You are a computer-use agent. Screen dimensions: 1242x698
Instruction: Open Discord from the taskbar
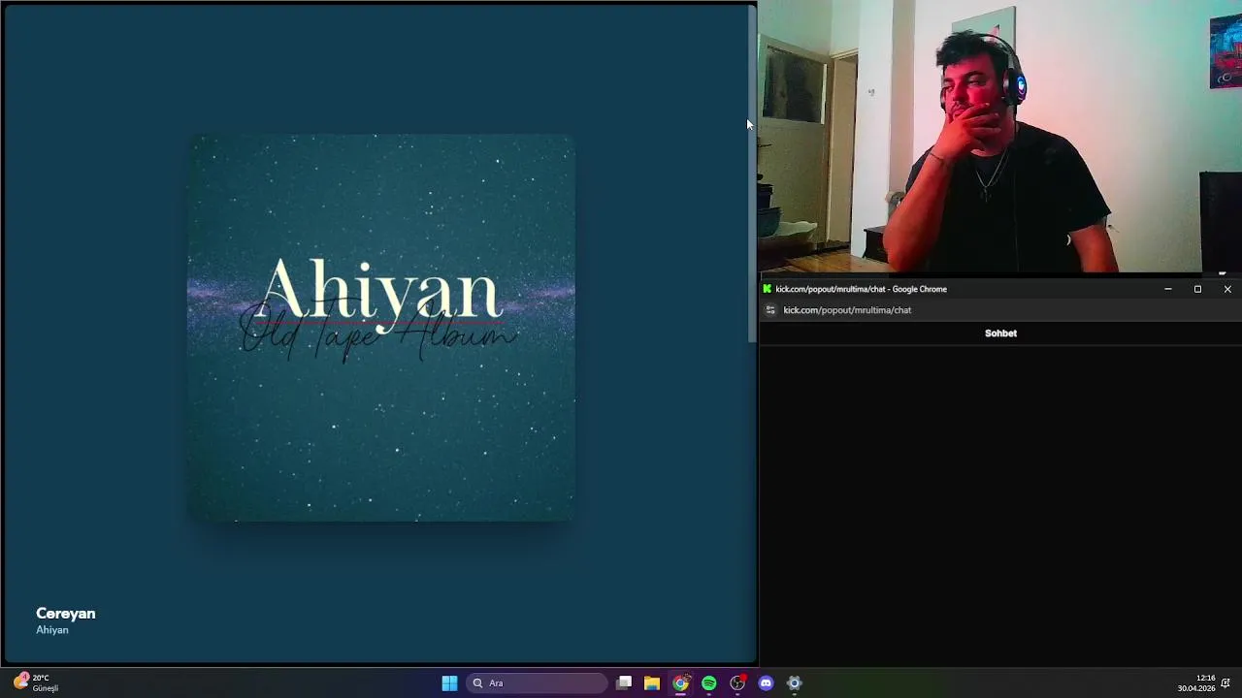point(766,683)
